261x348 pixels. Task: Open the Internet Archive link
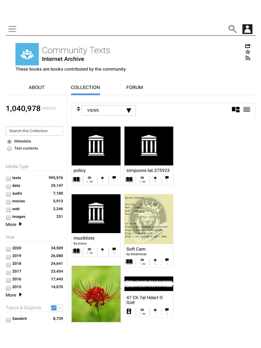[x=63, y=59]
